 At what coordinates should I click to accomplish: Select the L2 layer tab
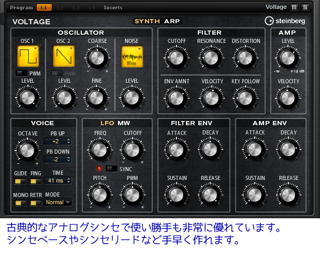60,8
